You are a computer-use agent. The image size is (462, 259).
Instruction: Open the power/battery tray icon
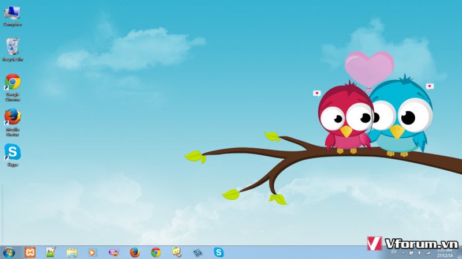click(411, 253)
